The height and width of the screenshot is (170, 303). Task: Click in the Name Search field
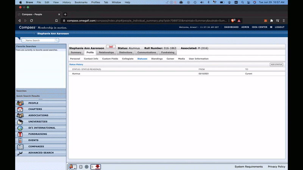(x=40, y=40)
